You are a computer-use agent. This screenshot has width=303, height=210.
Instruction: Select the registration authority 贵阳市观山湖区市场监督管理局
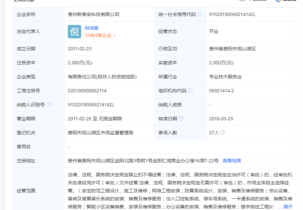101,133
